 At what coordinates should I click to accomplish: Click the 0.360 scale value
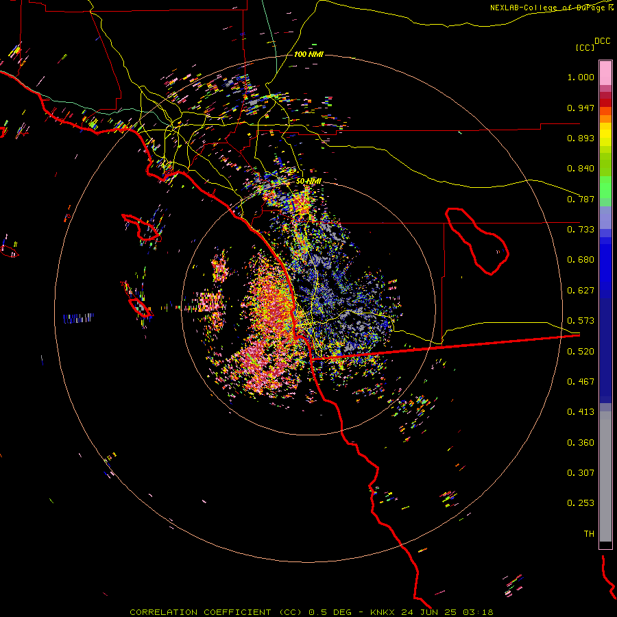coord(581,443)
